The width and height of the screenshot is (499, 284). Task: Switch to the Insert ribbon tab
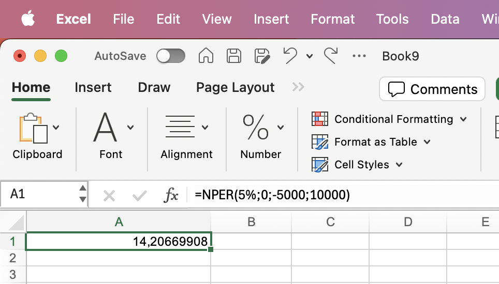pyautogui.click(x=93, y=87)
